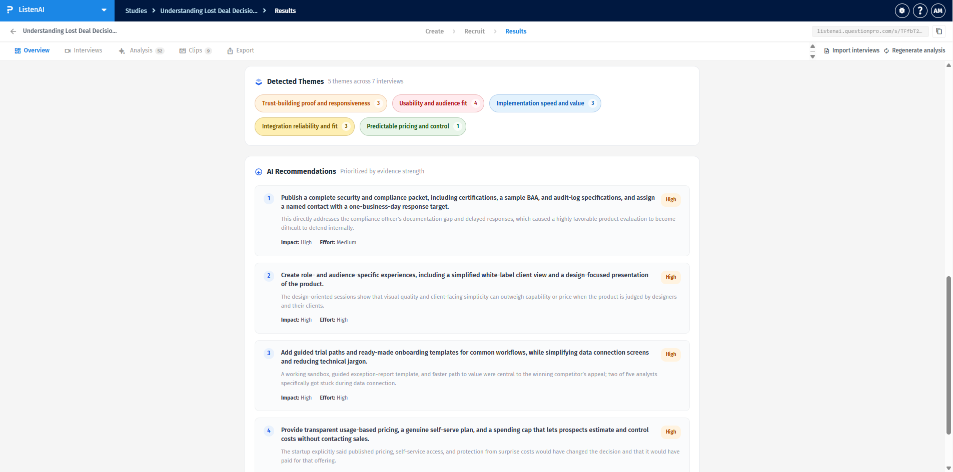Click Import interviews button
The height and width of the screenshot is (472, 953).
point(851,50)
